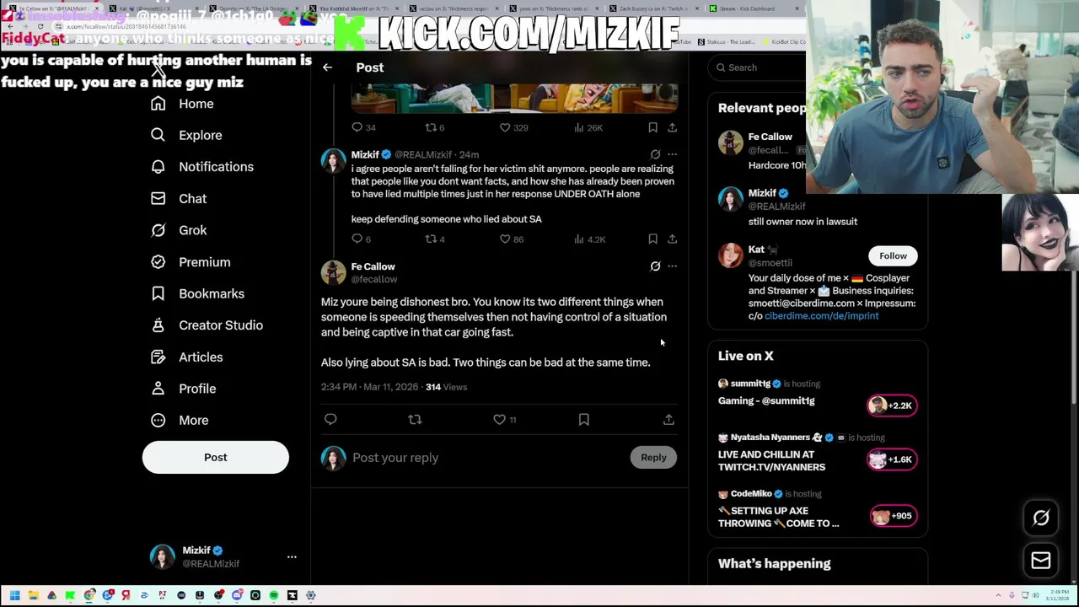The image size is (1079, 607).
Task: Open ciberdime.com/de/imprint link
Action: (x=821, y=316)
